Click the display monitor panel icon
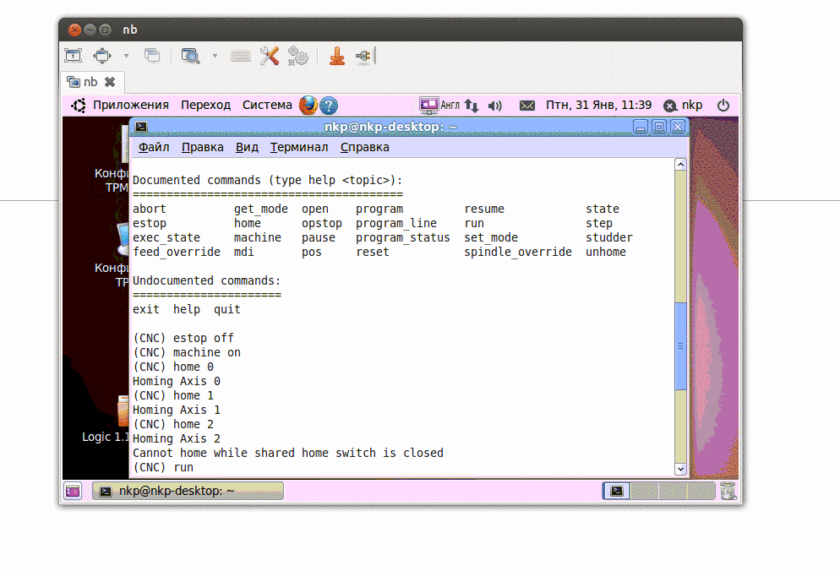The width and height of the screenshot is (840, 571). (x=428, y=105)
